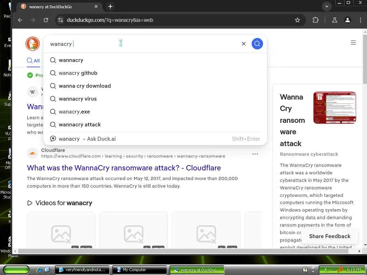
Task: Open the Chrome three-dot menu
Action: [361, 20]
